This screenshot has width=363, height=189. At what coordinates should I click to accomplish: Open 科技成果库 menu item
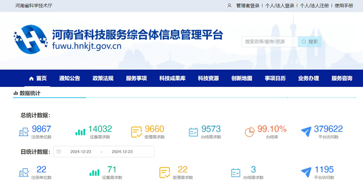(172, 79)
